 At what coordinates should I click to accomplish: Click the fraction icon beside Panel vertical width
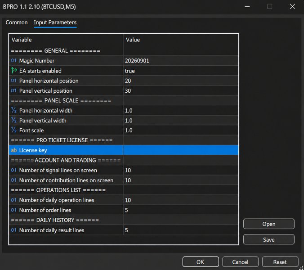pyautogui.click(x=13, y=120)
